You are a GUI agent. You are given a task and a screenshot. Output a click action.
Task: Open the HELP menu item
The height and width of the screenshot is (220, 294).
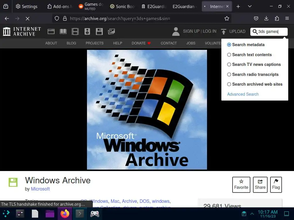[x=117, y=43]
